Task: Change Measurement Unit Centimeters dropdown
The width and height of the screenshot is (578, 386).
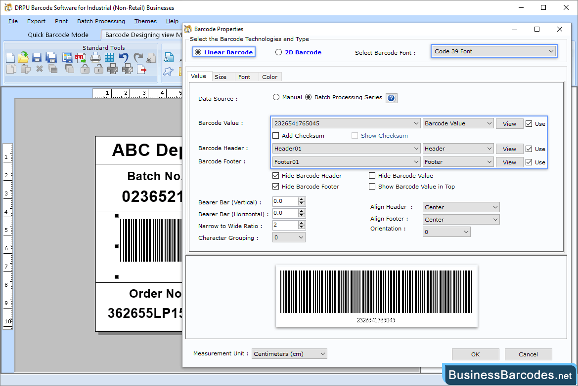Action: (289, 354)
